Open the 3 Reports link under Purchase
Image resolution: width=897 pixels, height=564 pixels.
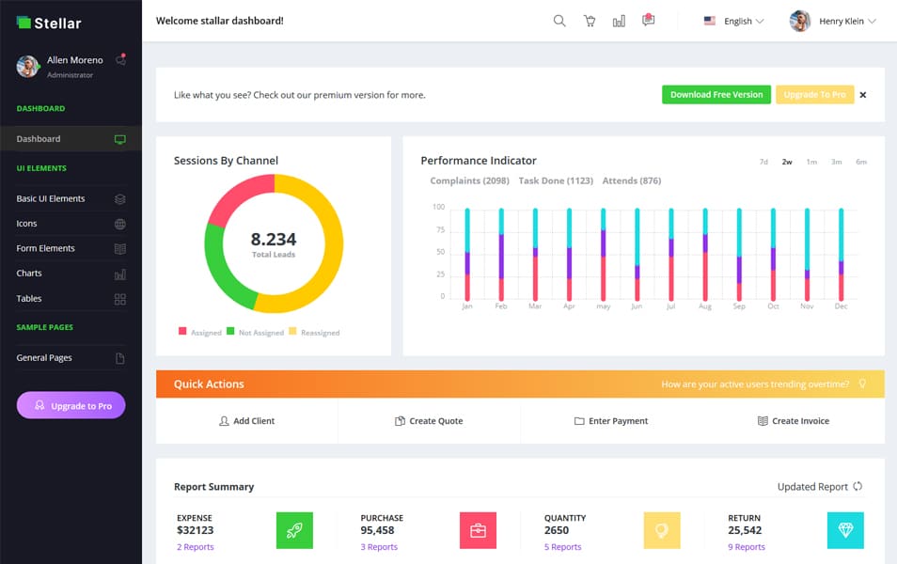(x=377, y=546)
